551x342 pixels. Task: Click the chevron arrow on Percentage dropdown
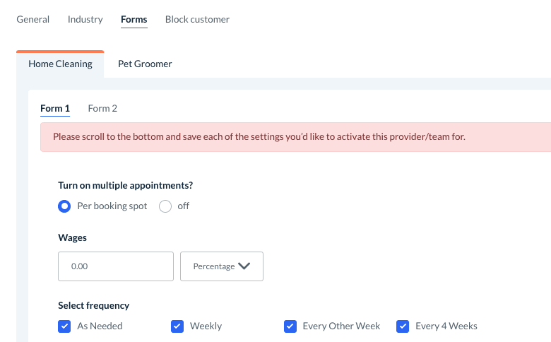244,266
